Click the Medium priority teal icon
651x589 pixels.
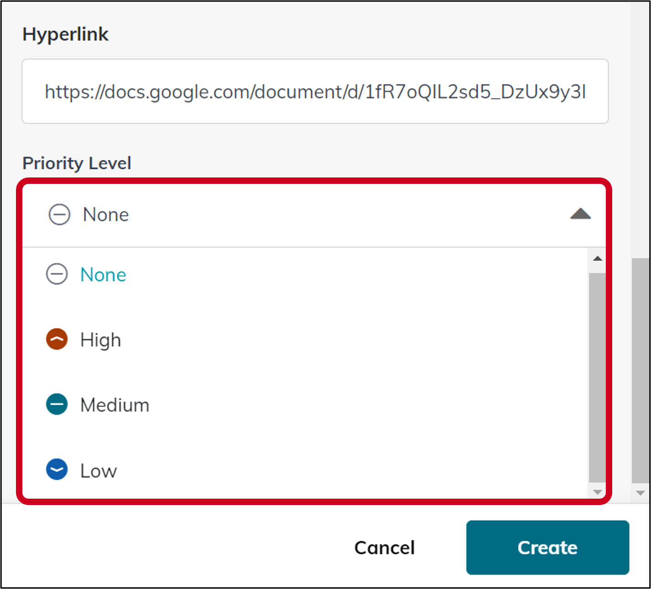click(57, 405)
